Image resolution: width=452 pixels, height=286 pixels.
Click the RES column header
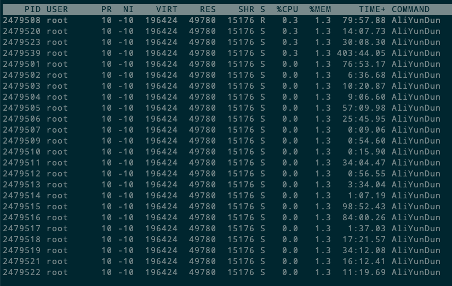[x=208, y=9]
